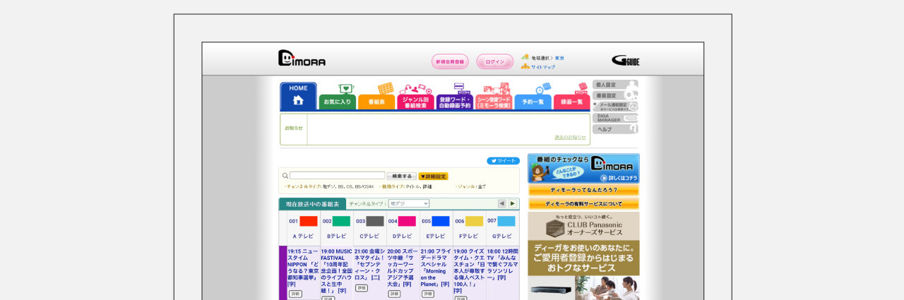Screen dimensions: 904x300
Task: Select channel 007 light blue swatch
Action: tap(507, 221)
